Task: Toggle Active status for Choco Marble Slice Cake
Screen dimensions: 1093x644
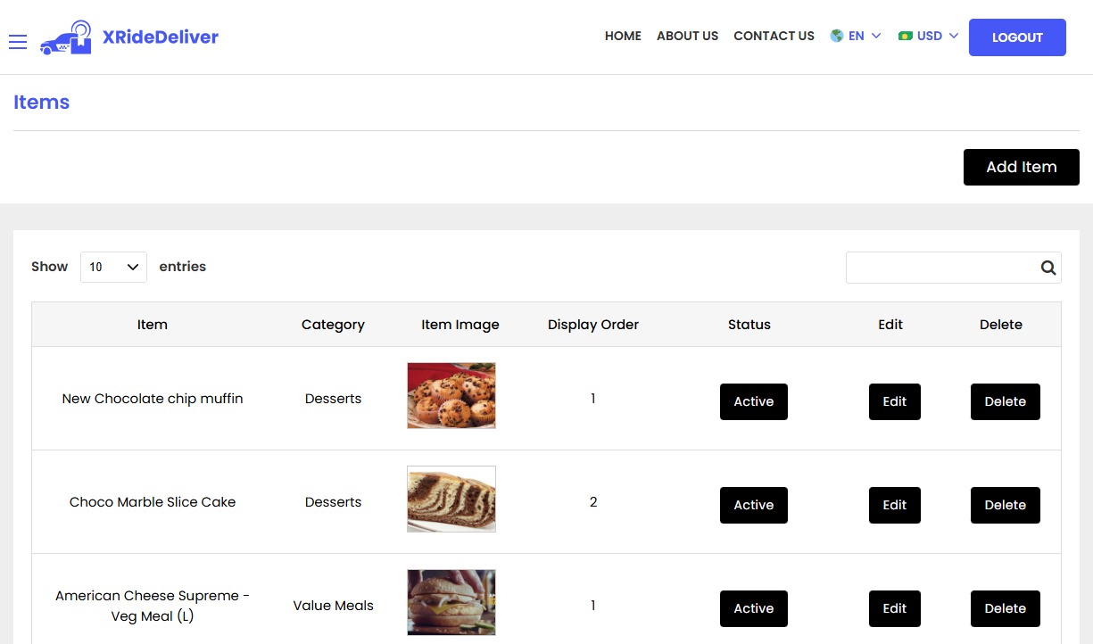Action: click(753, 505)
